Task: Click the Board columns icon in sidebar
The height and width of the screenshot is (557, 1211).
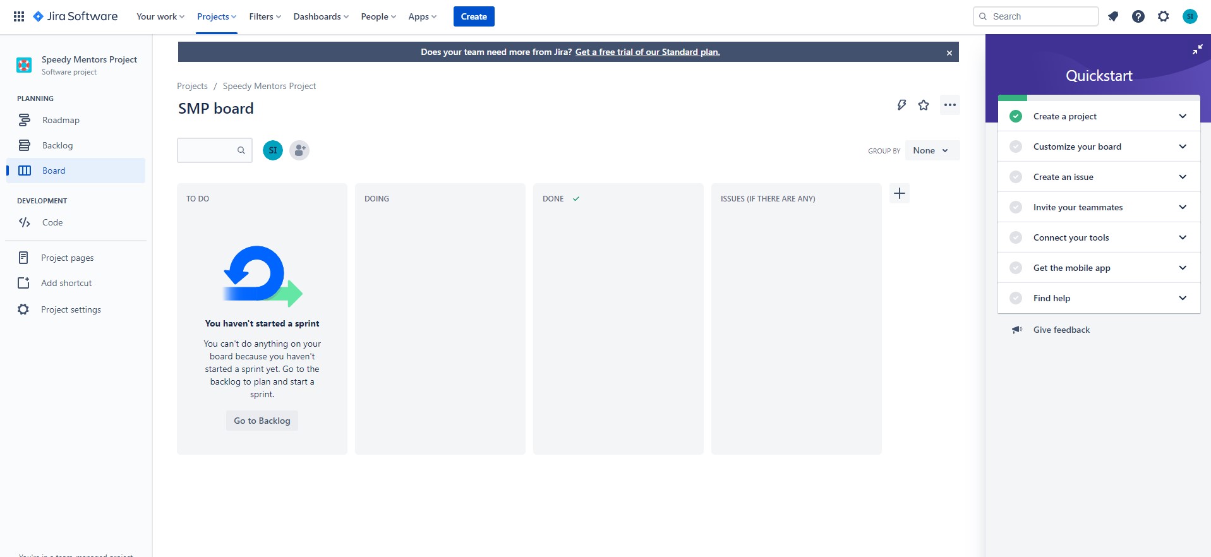Action: point(25,171)
